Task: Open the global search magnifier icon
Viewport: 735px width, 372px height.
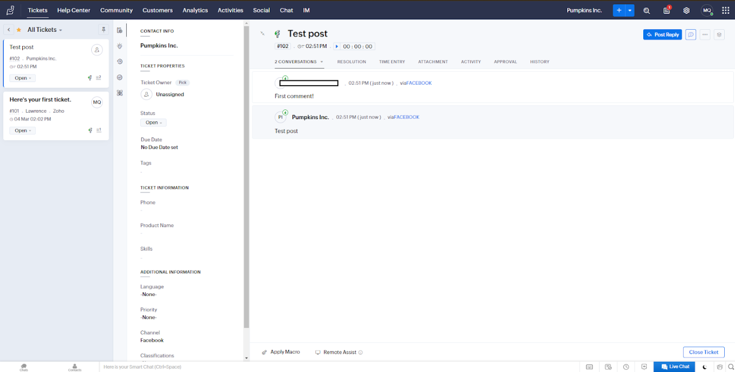Action: [x=646, y=10]
